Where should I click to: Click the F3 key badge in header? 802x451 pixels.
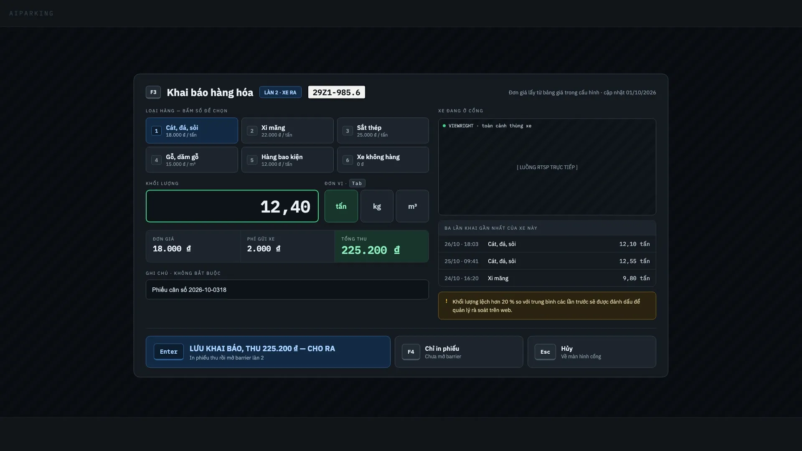(x=153, y=92)
